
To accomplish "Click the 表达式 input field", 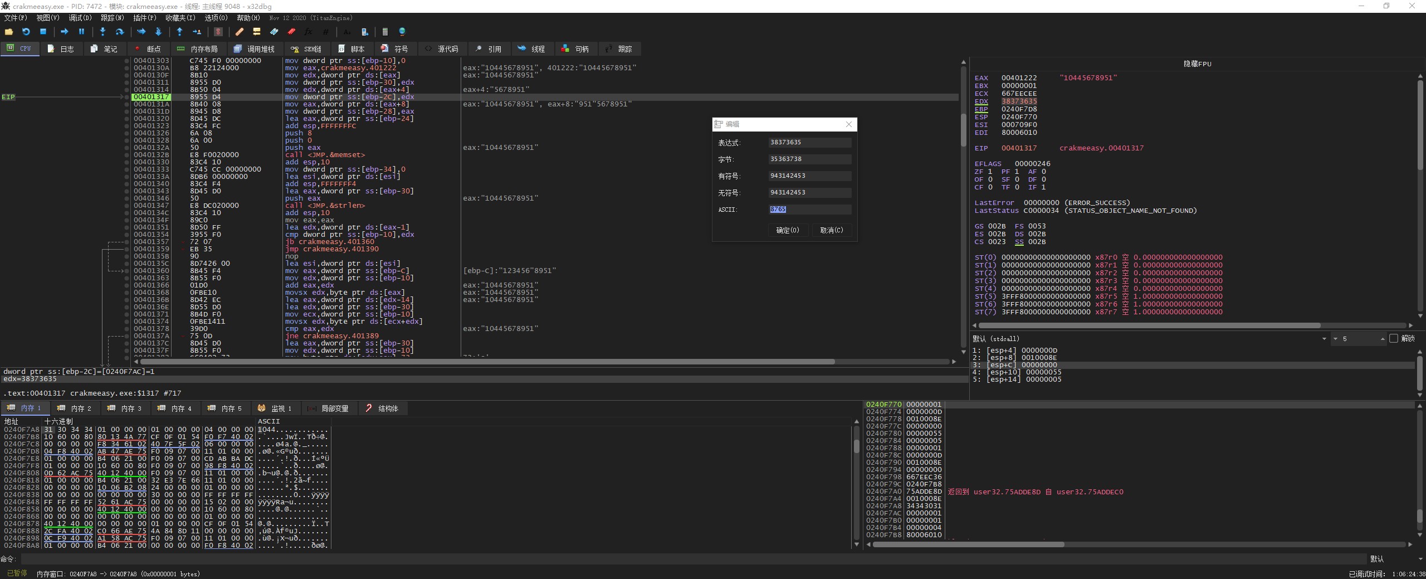I will (x=809, y=143).
